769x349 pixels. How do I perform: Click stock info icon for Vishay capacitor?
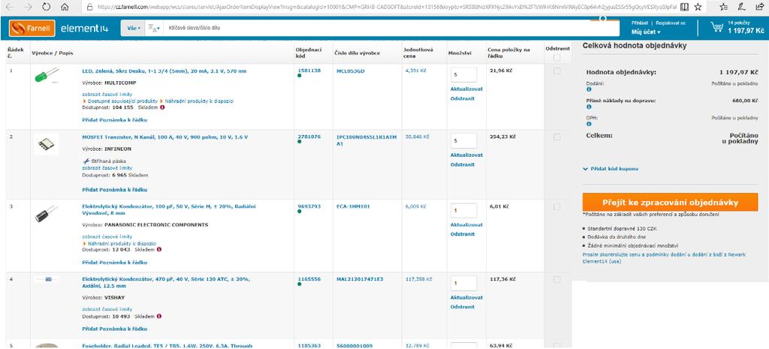(159, 316)
